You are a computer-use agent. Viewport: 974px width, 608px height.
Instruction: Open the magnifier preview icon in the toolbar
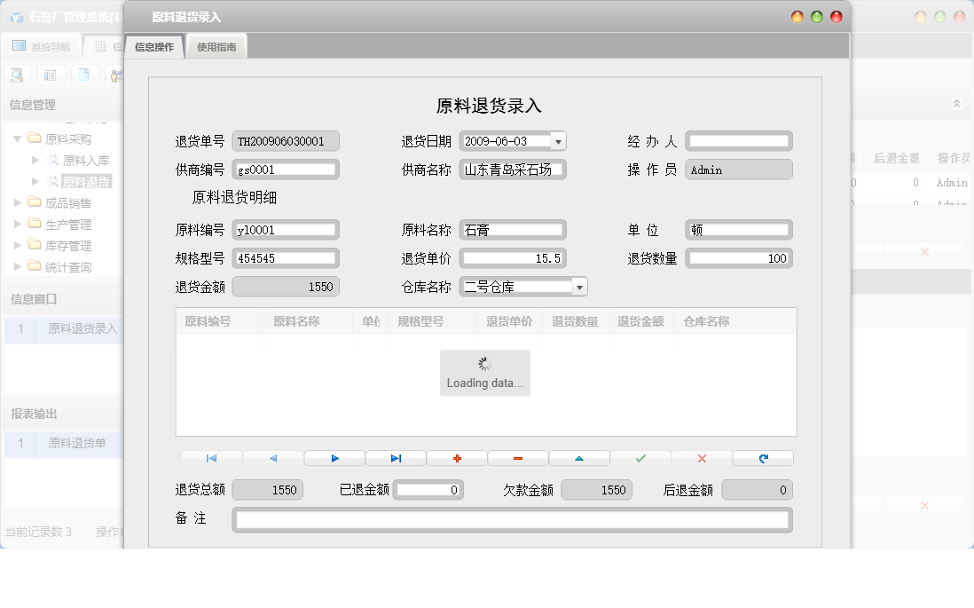16,75
